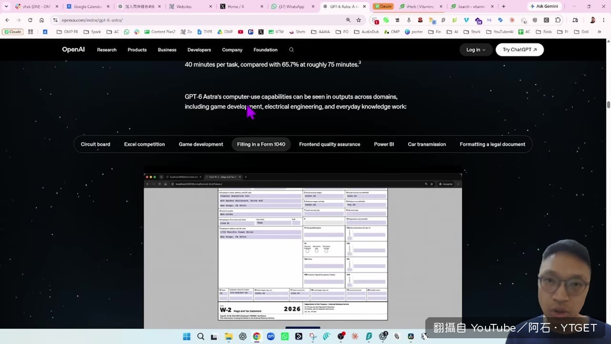Switch to the iHerb Vitamins browser tab
This screenshot has height=344, width=611.
pyautogui.click(x=421, y=7)
